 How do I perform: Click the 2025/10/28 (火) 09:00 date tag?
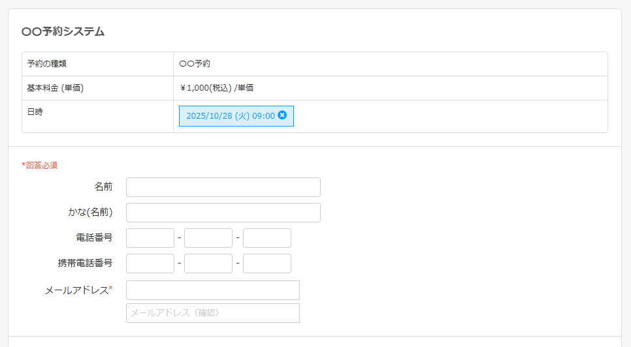[230, 116]
